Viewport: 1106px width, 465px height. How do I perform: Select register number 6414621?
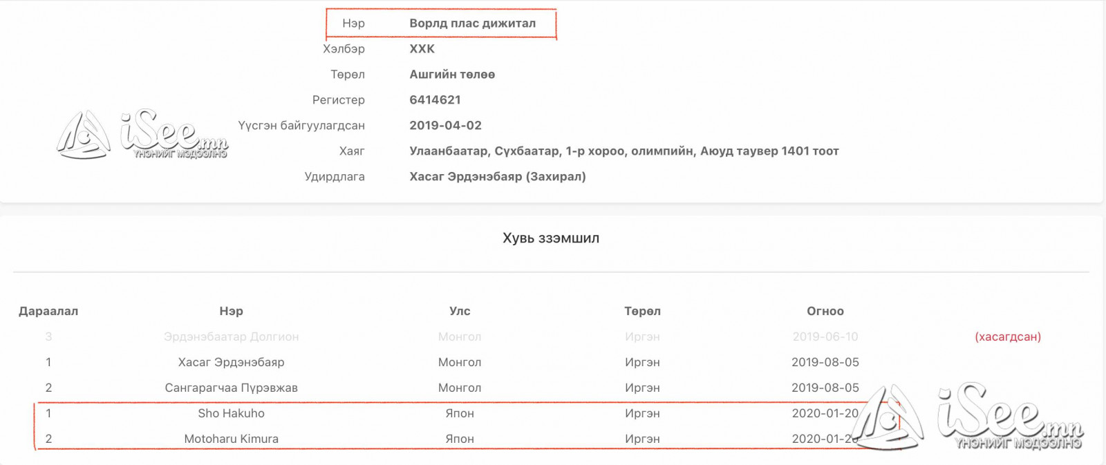[435, 100]
